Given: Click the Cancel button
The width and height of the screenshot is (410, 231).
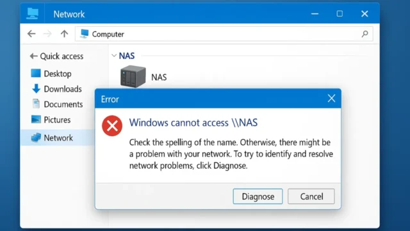Looking at the screenshot, I should click(x=311, y=196).
